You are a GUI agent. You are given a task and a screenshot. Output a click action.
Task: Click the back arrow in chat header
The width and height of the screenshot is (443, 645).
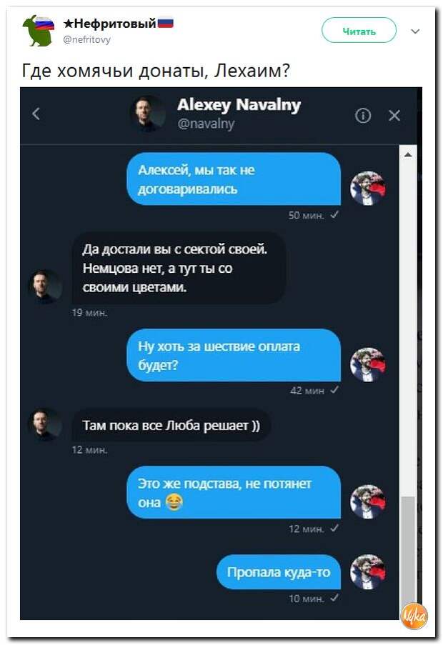click(36, 114)
